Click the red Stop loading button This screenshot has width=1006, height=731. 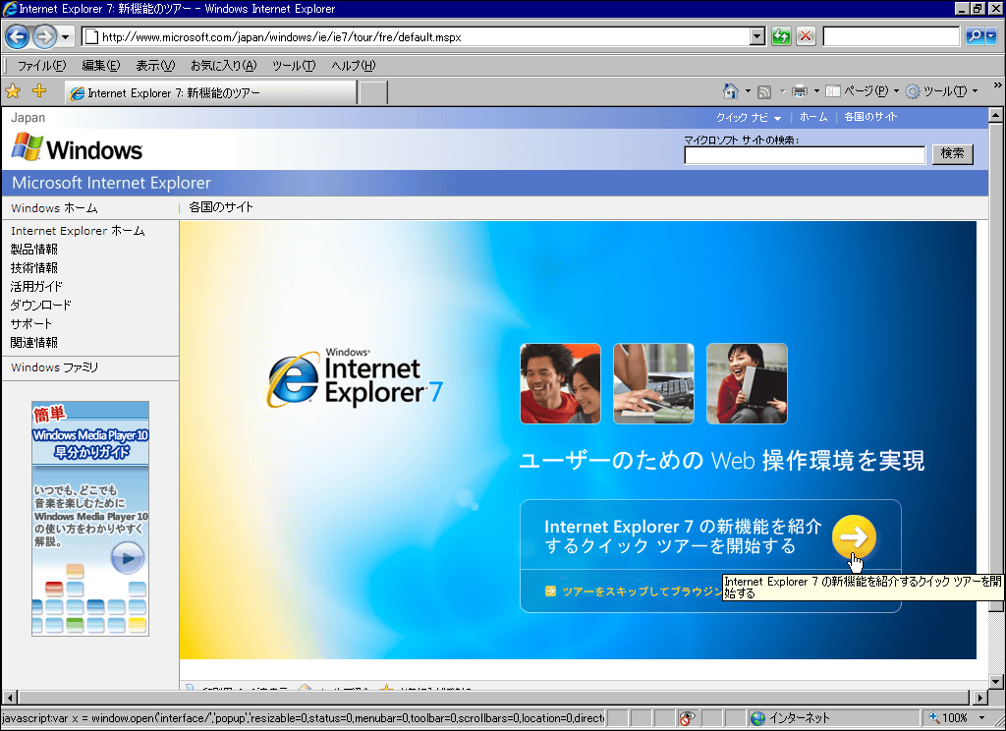pos(806,36)
